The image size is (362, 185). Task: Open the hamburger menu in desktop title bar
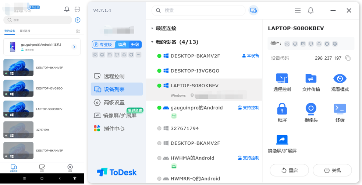tap(298, 10)
